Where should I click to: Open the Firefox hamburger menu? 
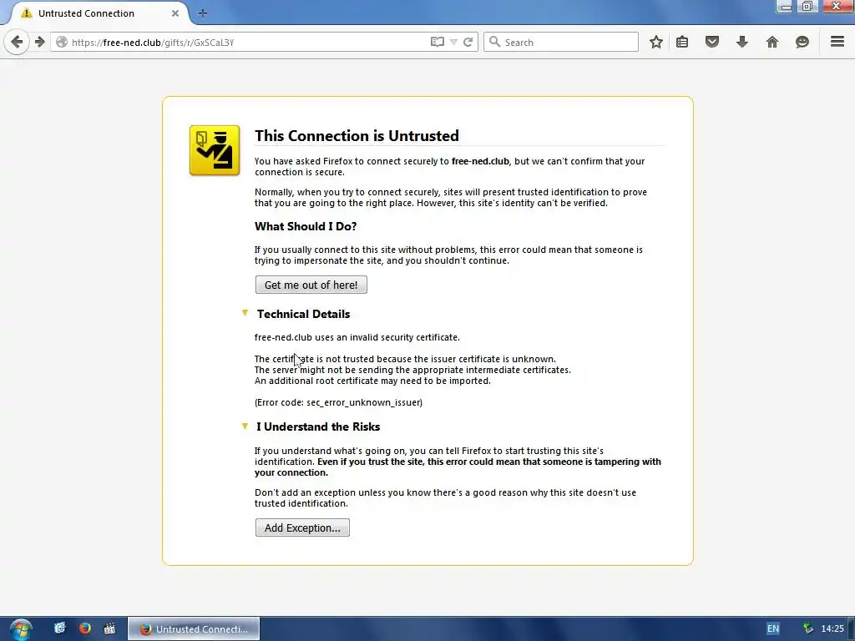837,42
